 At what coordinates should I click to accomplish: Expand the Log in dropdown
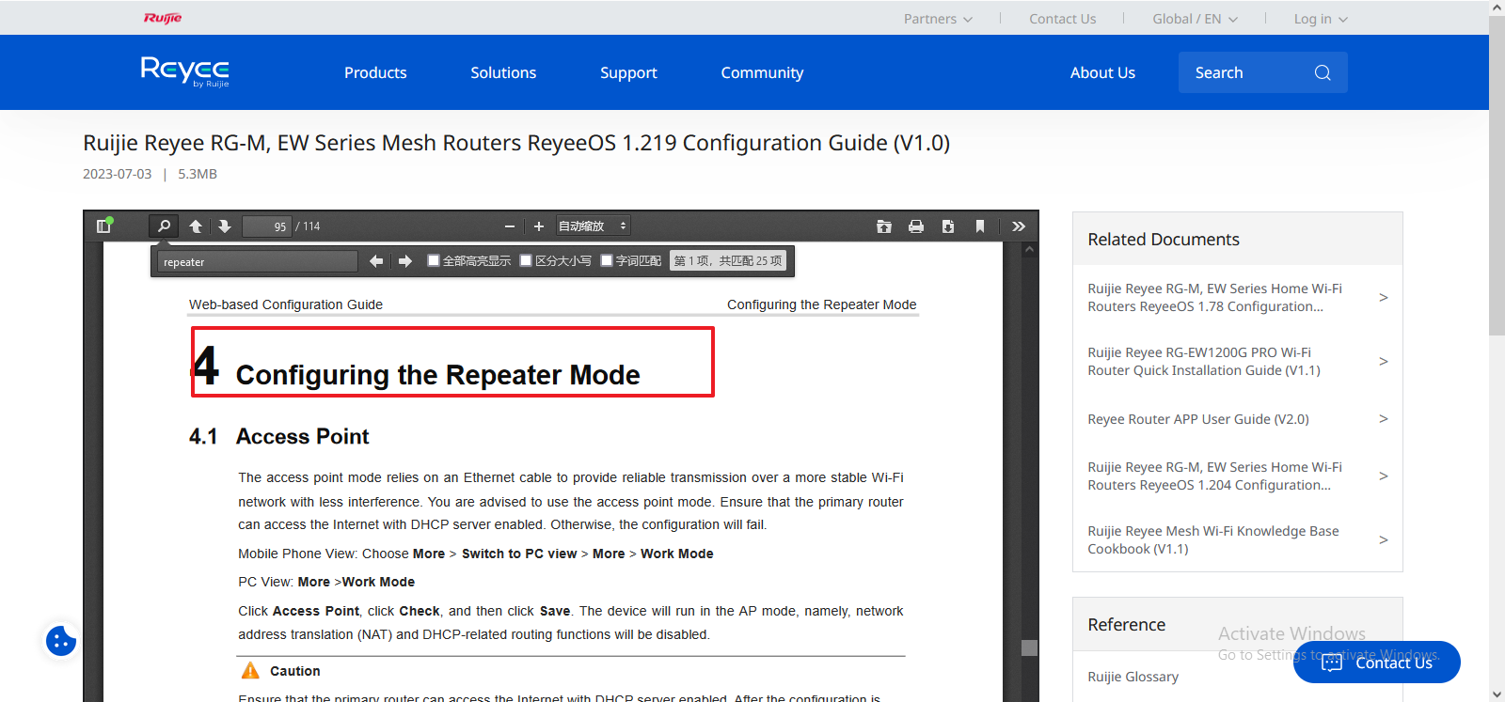click(x=1321, y=19)
